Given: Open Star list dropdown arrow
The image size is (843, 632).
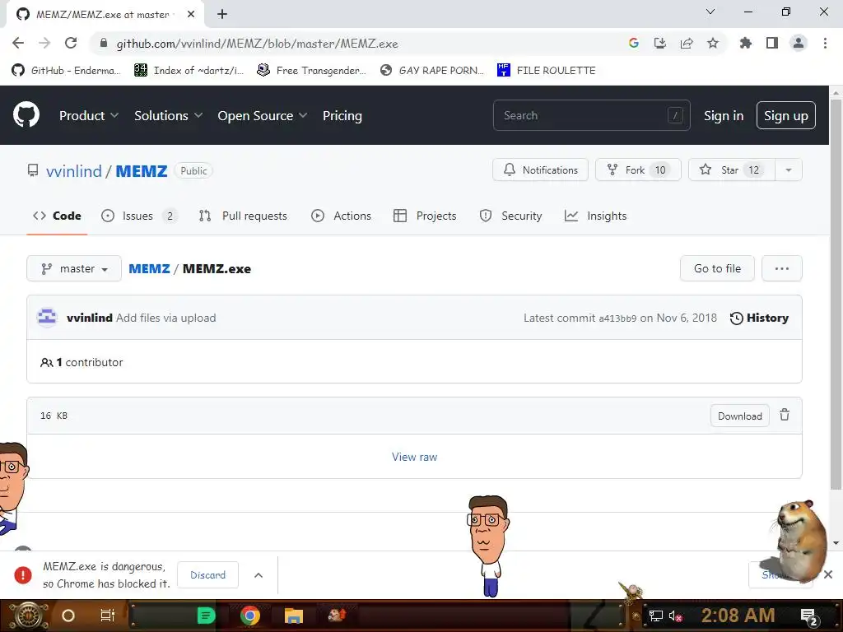Looking at the screenshot, I should (788, 170).
